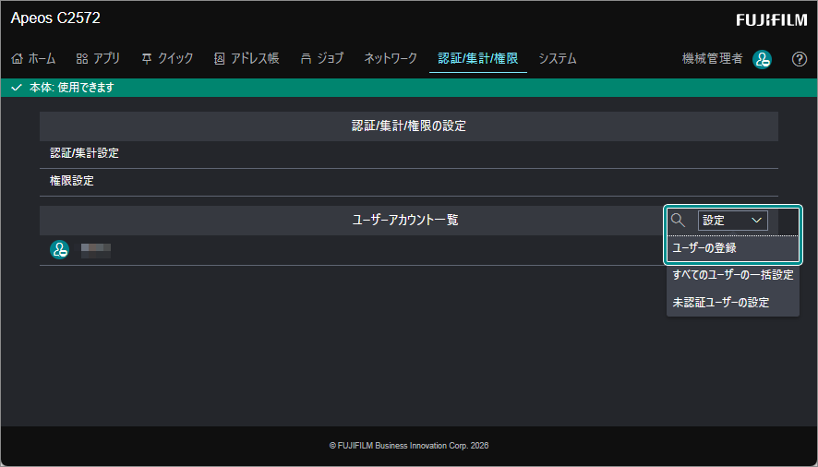Open the ホーム home tab
The height and width of the screenshot is (467, 818).
click(x=33, y=58)
